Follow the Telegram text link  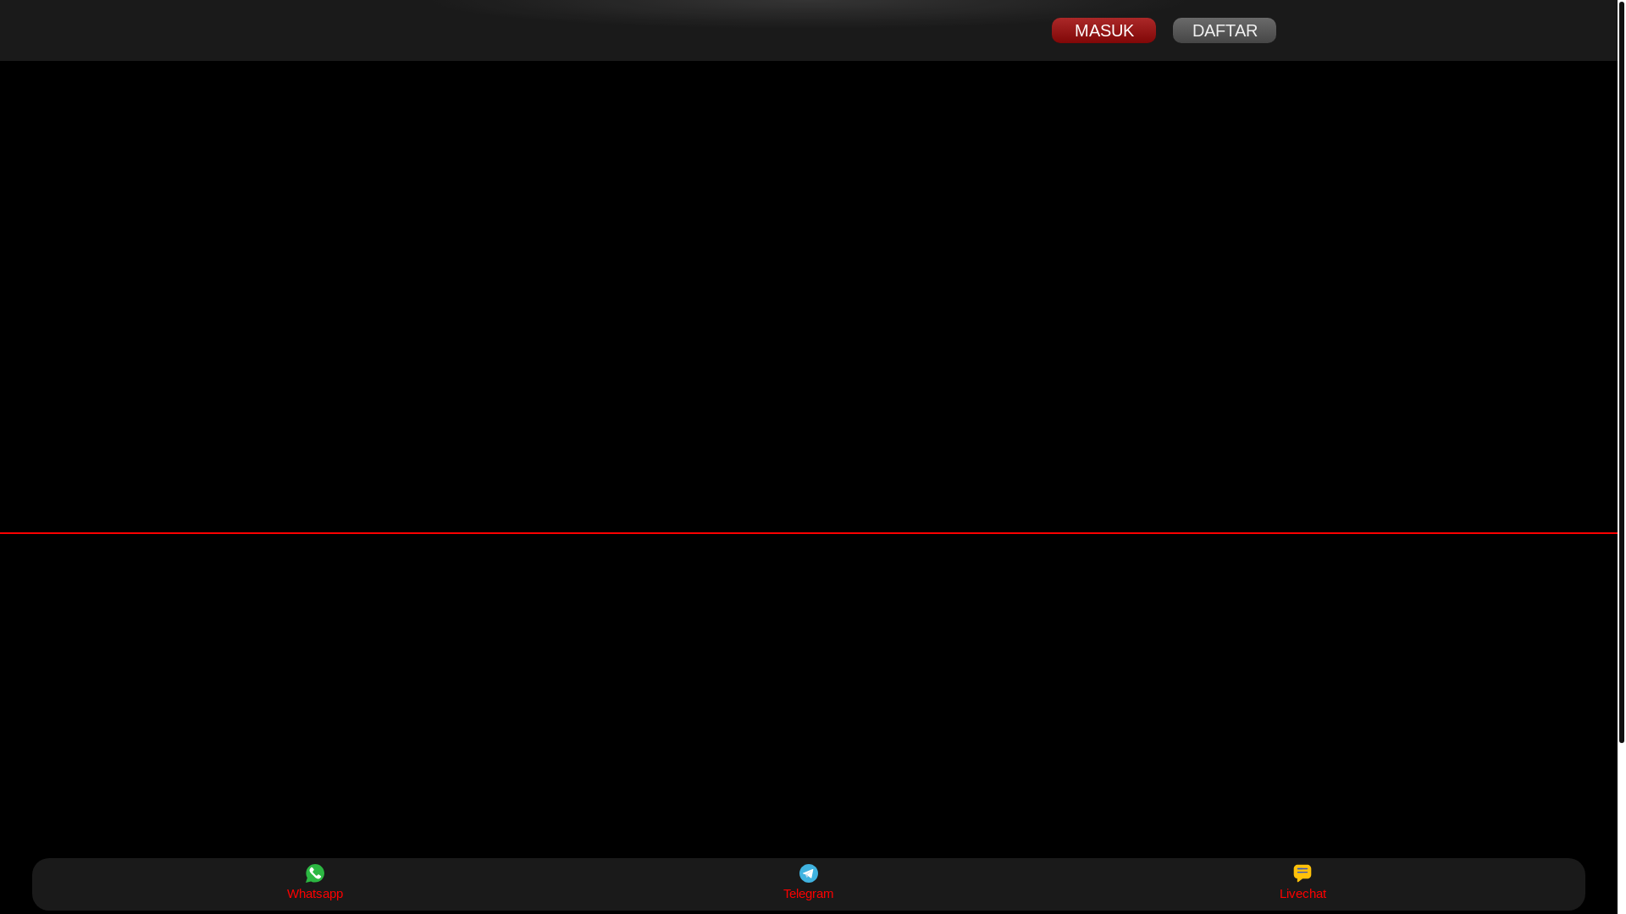pyautogui.click(x=809, y=894)
